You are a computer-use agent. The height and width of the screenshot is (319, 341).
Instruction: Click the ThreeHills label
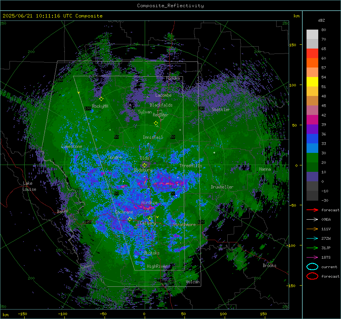191,166
